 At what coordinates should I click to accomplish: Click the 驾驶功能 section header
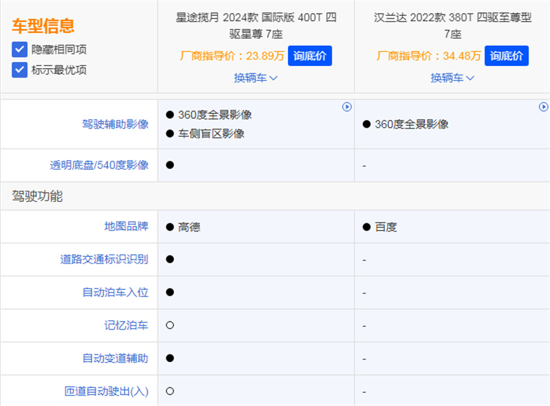[x=37, y=196]
